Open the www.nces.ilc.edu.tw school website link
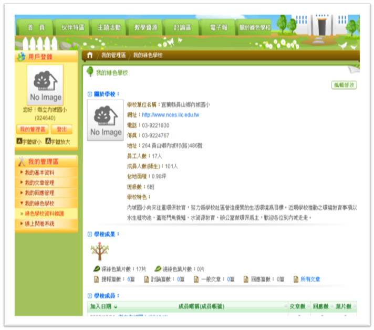 pyautogui.click(x=170, y=115)
